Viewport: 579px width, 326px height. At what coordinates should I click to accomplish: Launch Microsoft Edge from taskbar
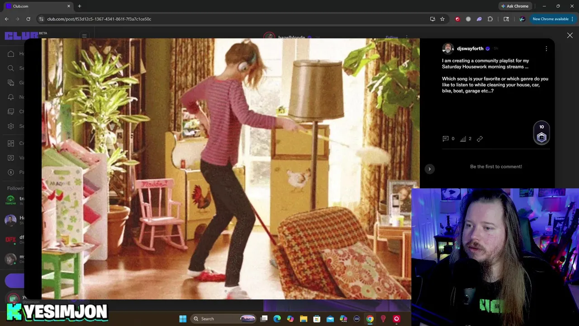click(277, 319)
